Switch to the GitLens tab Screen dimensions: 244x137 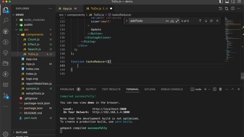pyautogui.click(x=150, y=89)
